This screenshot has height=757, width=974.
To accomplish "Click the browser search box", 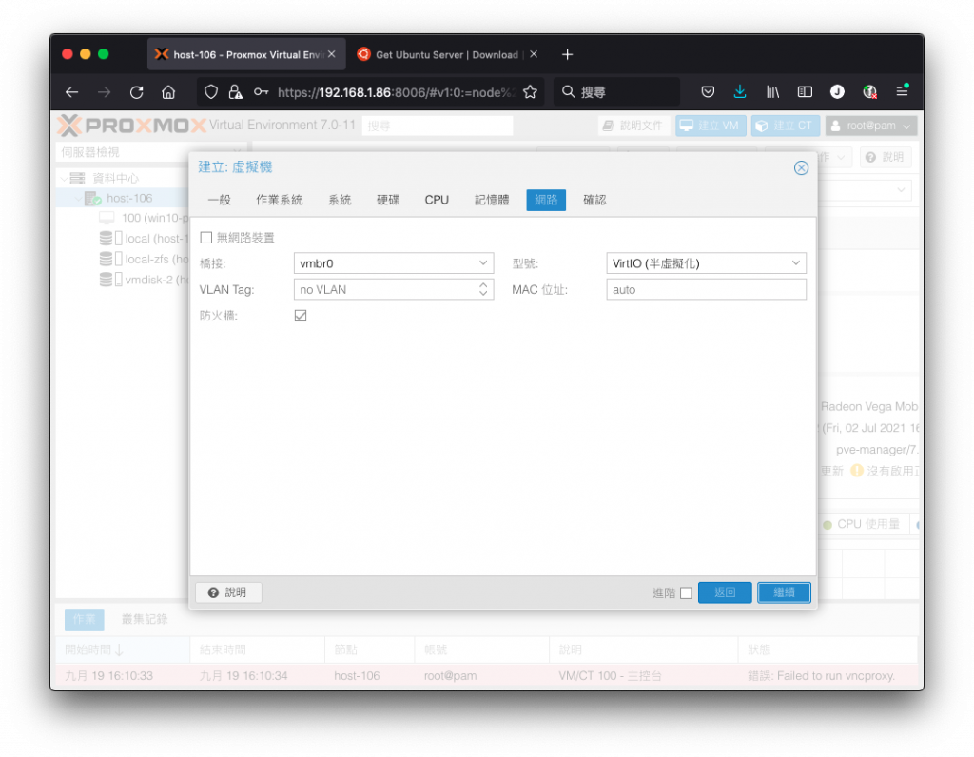I will [x=616, y=92].
